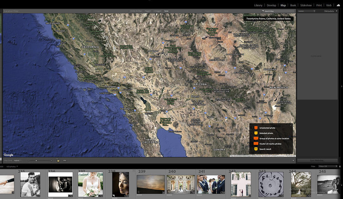This screenshot has height=199, width=343.
Task: Open the GPS tracklog icon menu
Action: pyautogui.click(x=65, y=160)
